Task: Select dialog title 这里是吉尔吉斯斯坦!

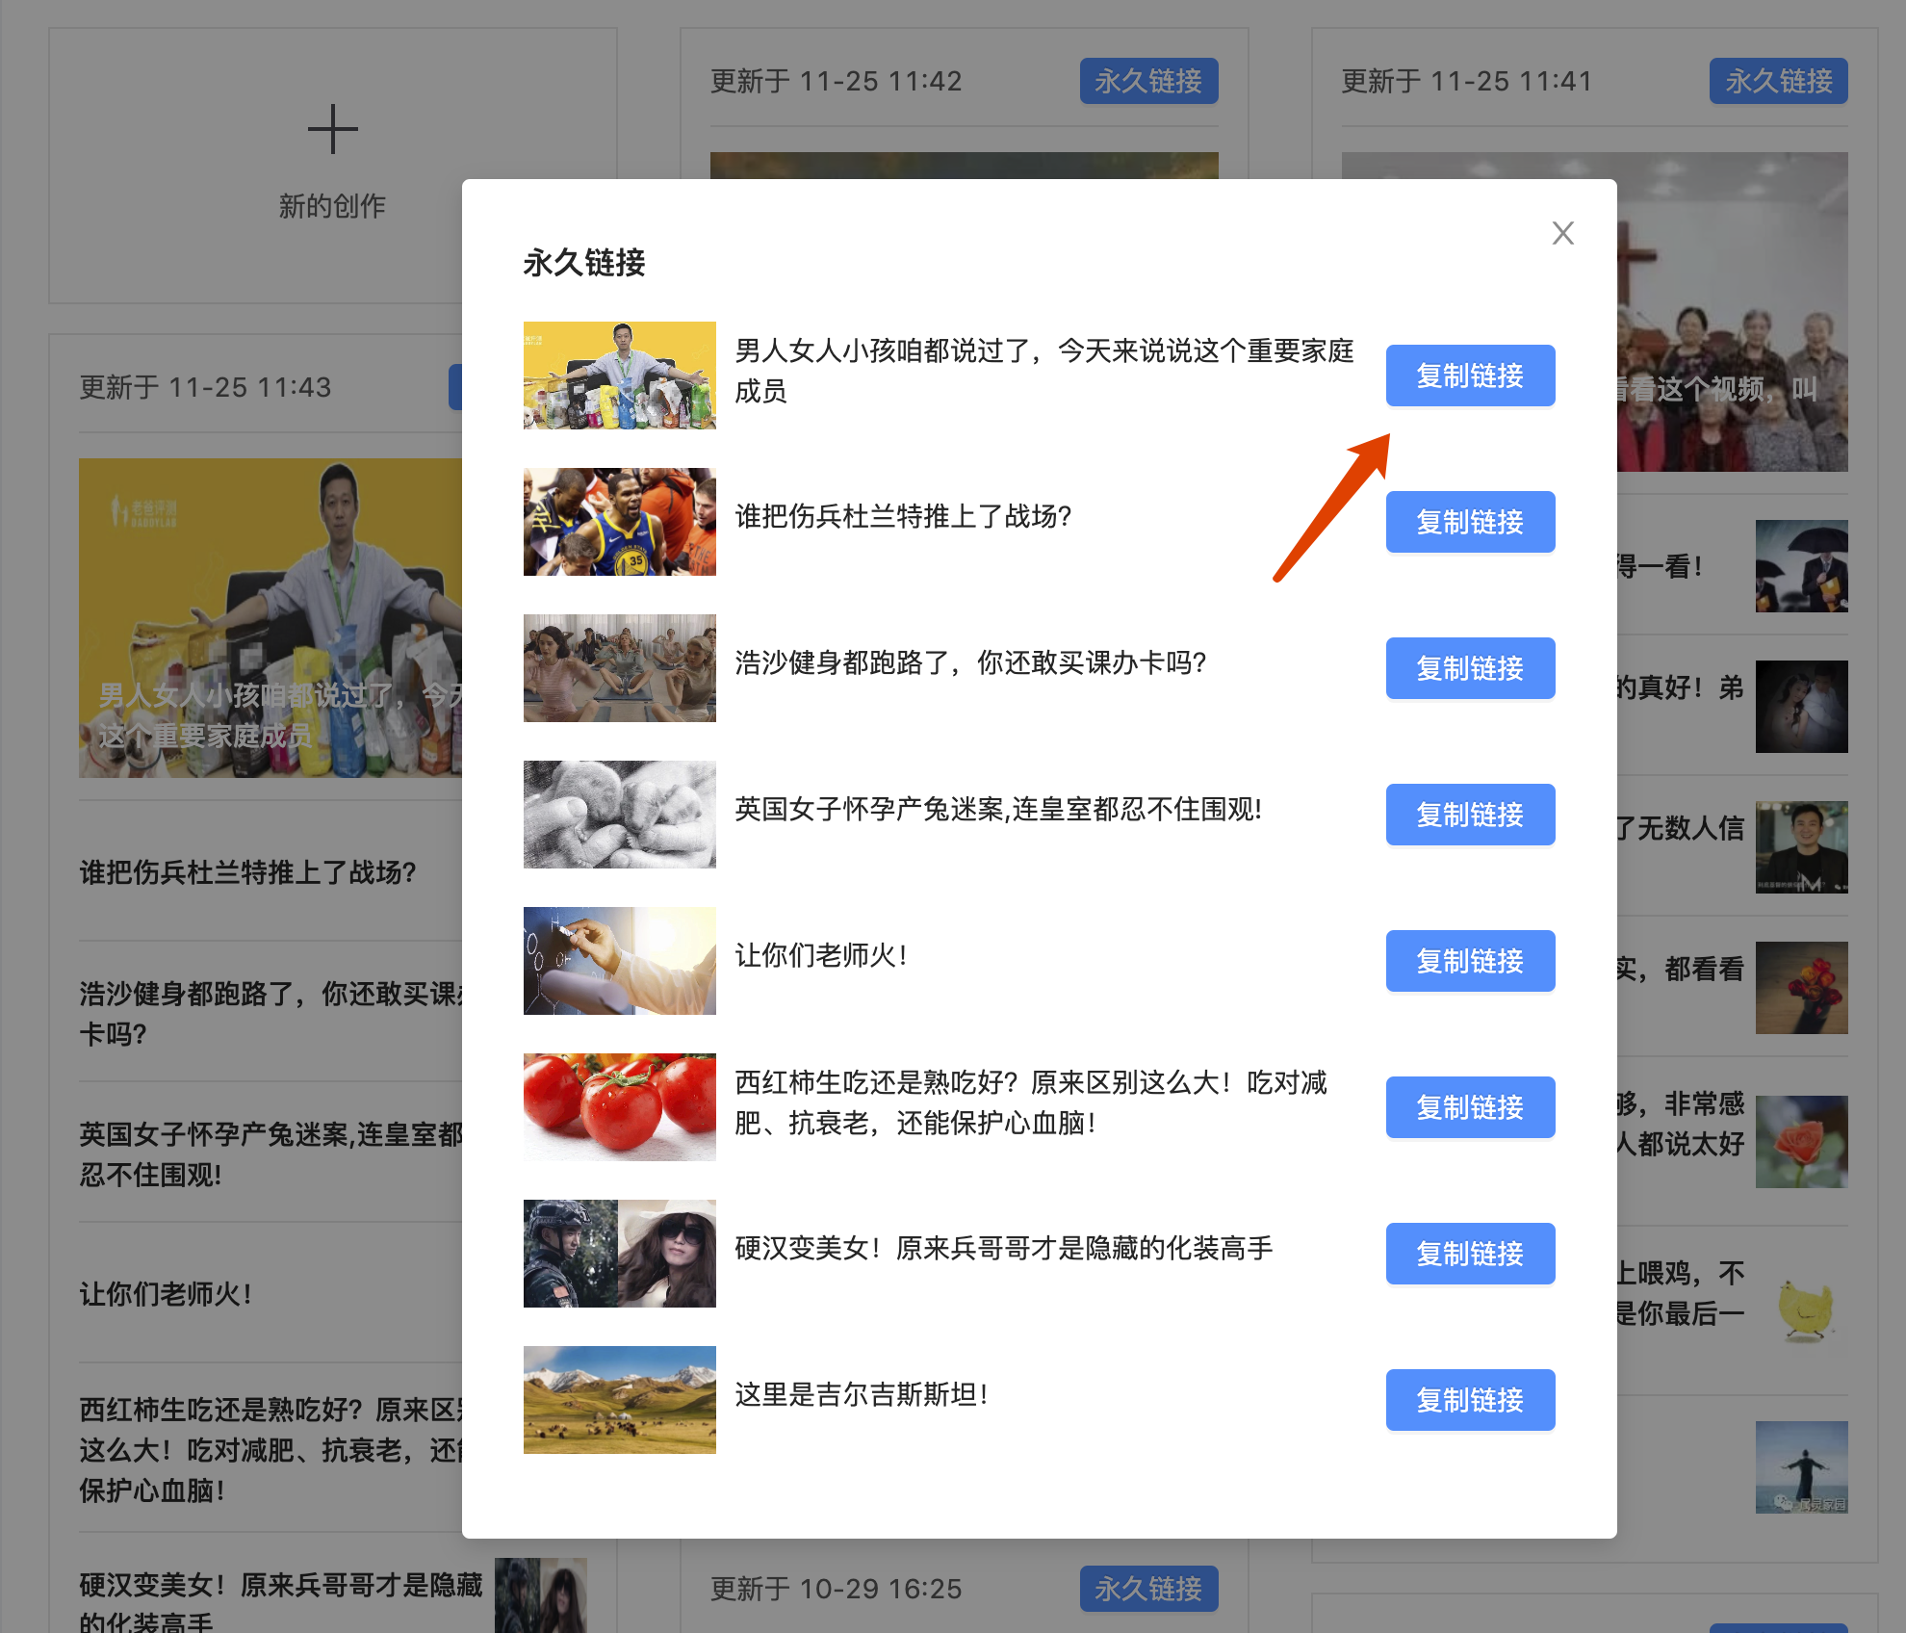Action: (862, 1395)
